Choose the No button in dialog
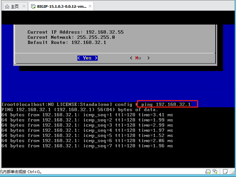 (140, 58)
